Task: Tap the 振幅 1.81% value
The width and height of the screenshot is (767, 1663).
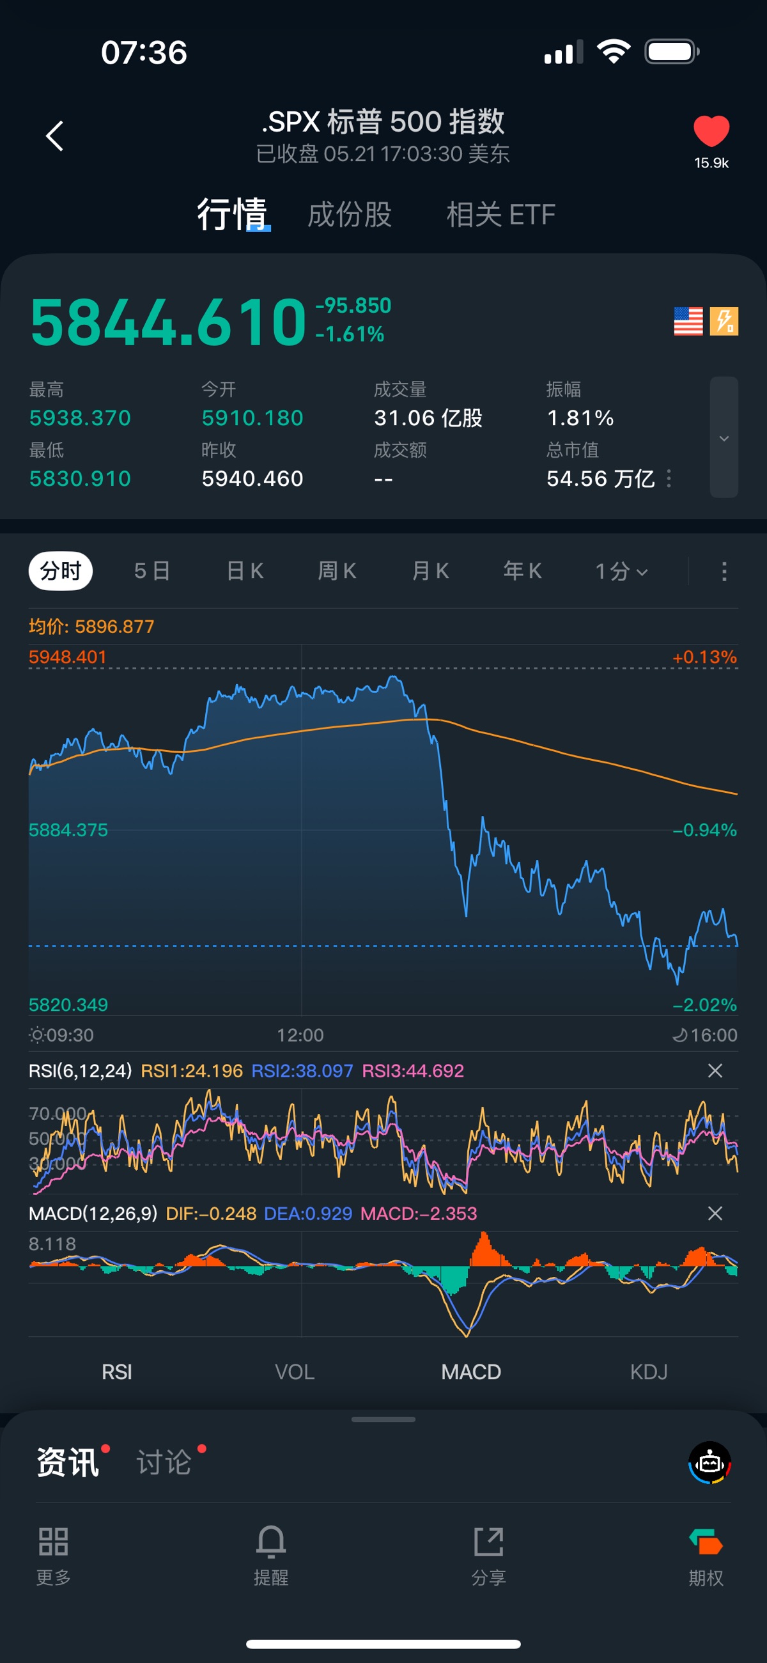Action: click(580, 418)
